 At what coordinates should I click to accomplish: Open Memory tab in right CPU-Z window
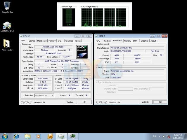pyautogui.click(x=127, y=41)
